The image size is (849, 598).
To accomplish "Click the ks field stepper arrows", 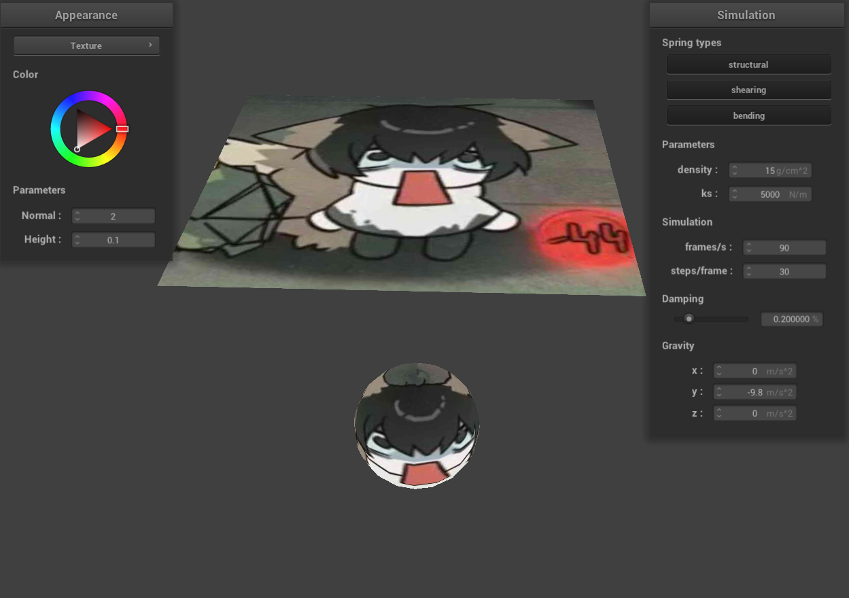I will pos(734,194).
